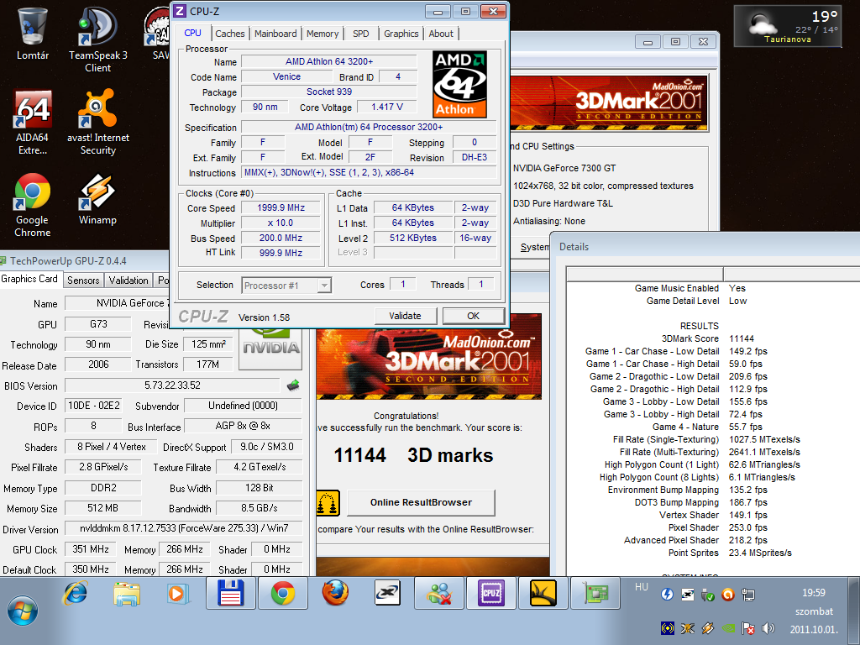Open the Lomtár recycle bin icon
Image resolution: width=860 pixels, height=645 pixels.
click(x=33, y=33)
